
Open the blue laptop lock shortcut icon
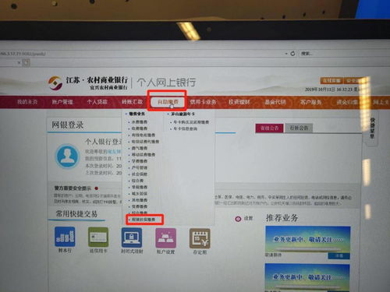pos(132,237)
